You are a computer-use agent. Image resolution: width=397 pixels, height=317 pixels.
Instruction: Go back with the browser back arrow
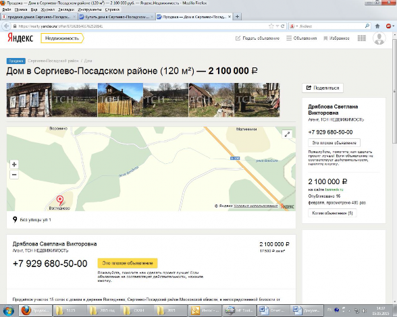[7, 26]
